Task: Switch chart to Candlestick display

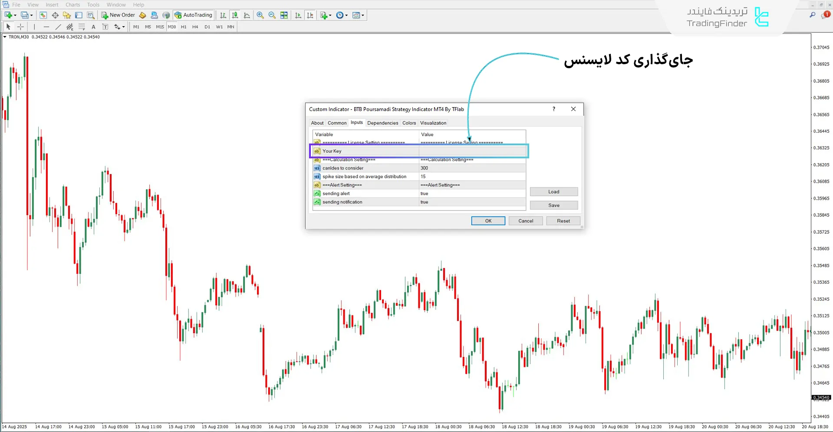Action: coord(234,15)
